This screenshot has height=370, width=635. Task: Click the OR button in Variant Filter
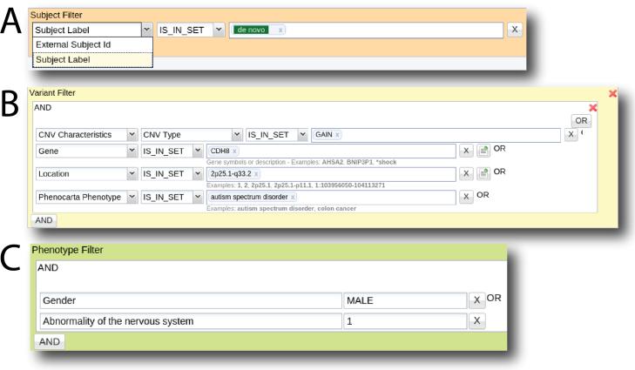coord(580,120)
